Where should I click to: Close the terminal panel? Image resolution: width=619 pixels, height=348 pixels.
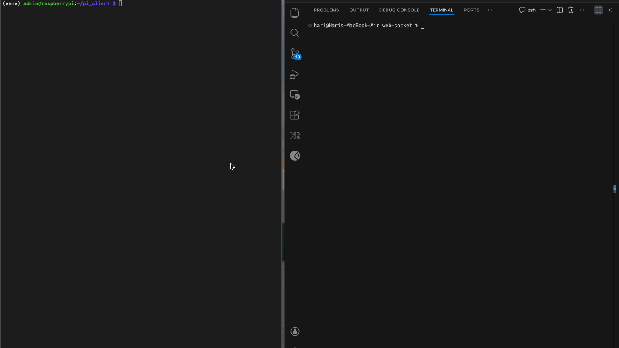[610, 10]
